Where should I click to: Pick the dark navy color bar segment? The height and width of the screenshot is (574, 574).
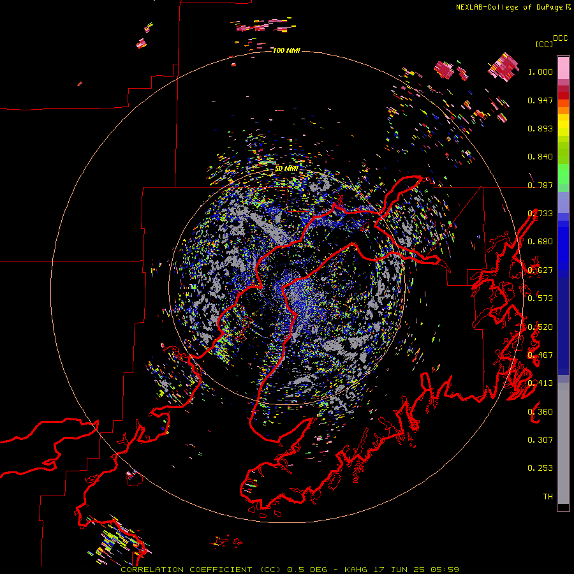pos(563,326)
